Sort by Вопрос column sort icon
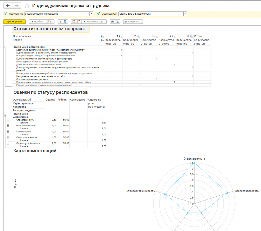 coord(102,40)
